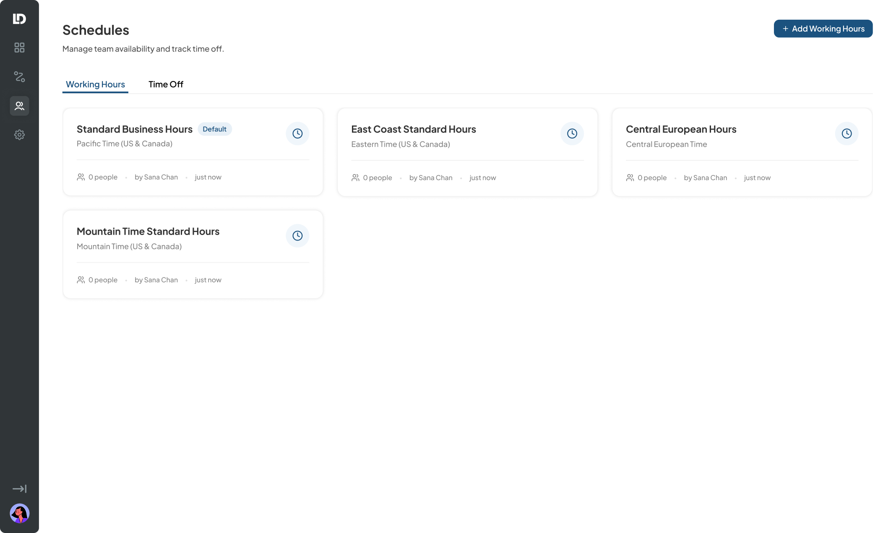The width and height of the screenshot is (896, 533).
Task: Click 0 people in Standard Business Hours card
Action: pyautogui.click(x=103, y=177)
